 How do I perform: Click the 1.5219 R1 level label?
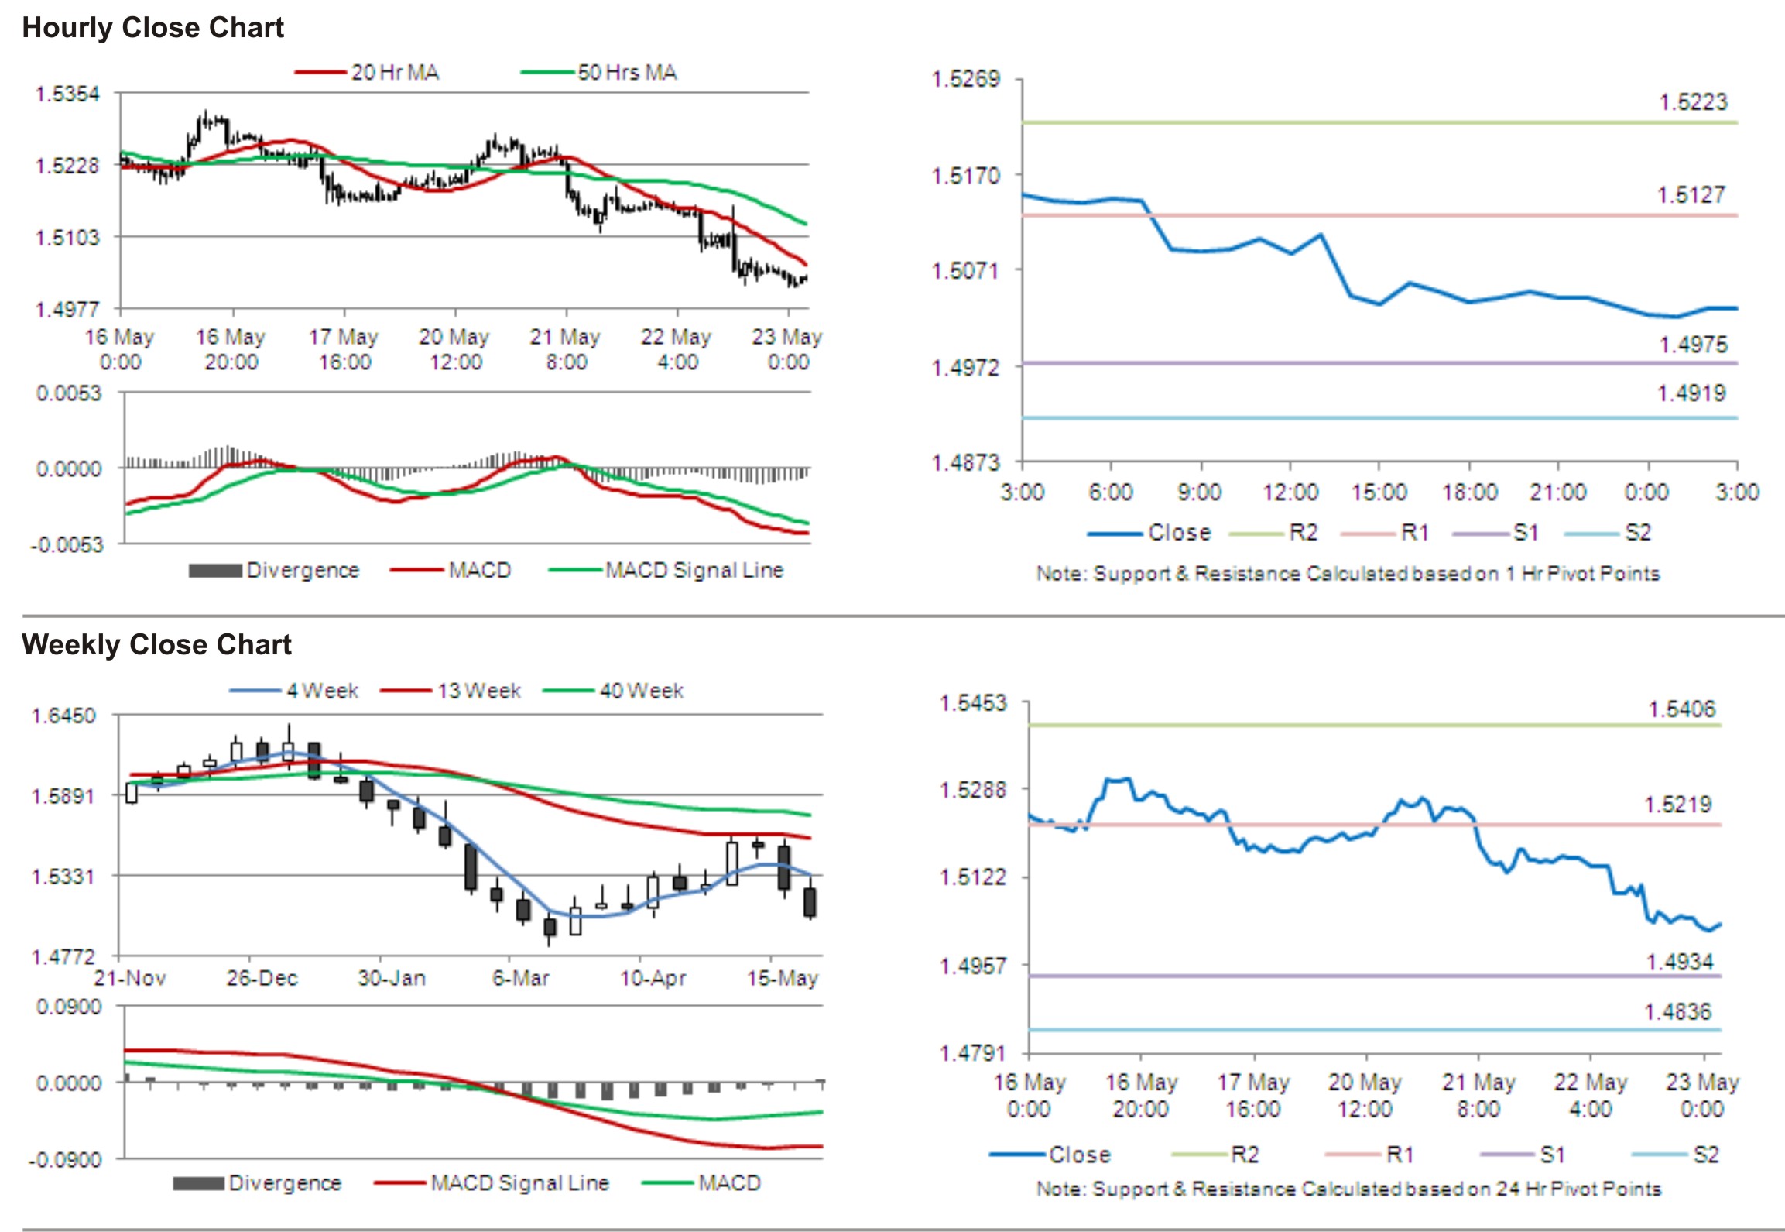1677,805
